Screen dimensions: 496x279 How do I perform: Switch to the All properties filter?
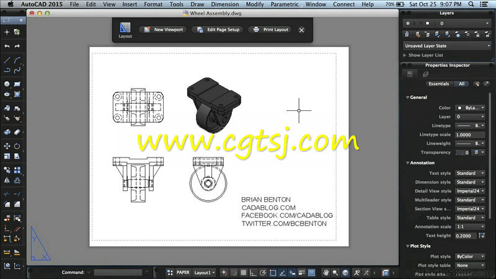[462, 84]
